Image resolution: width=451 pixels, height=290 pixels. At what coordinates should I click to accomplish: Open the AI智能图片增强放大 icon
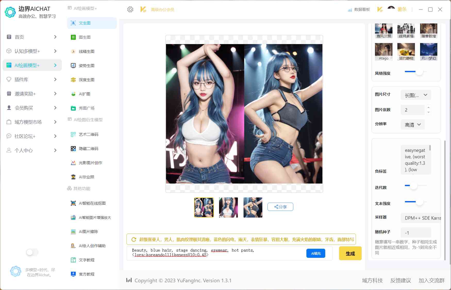[73, 217]
